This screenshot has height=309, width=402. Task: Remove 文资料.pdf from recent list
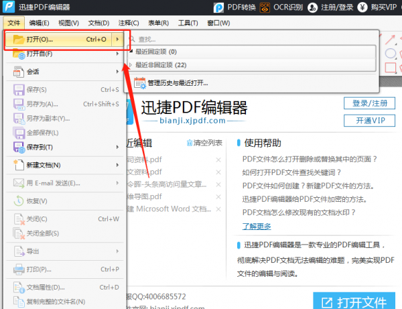[x=218, y=172]
